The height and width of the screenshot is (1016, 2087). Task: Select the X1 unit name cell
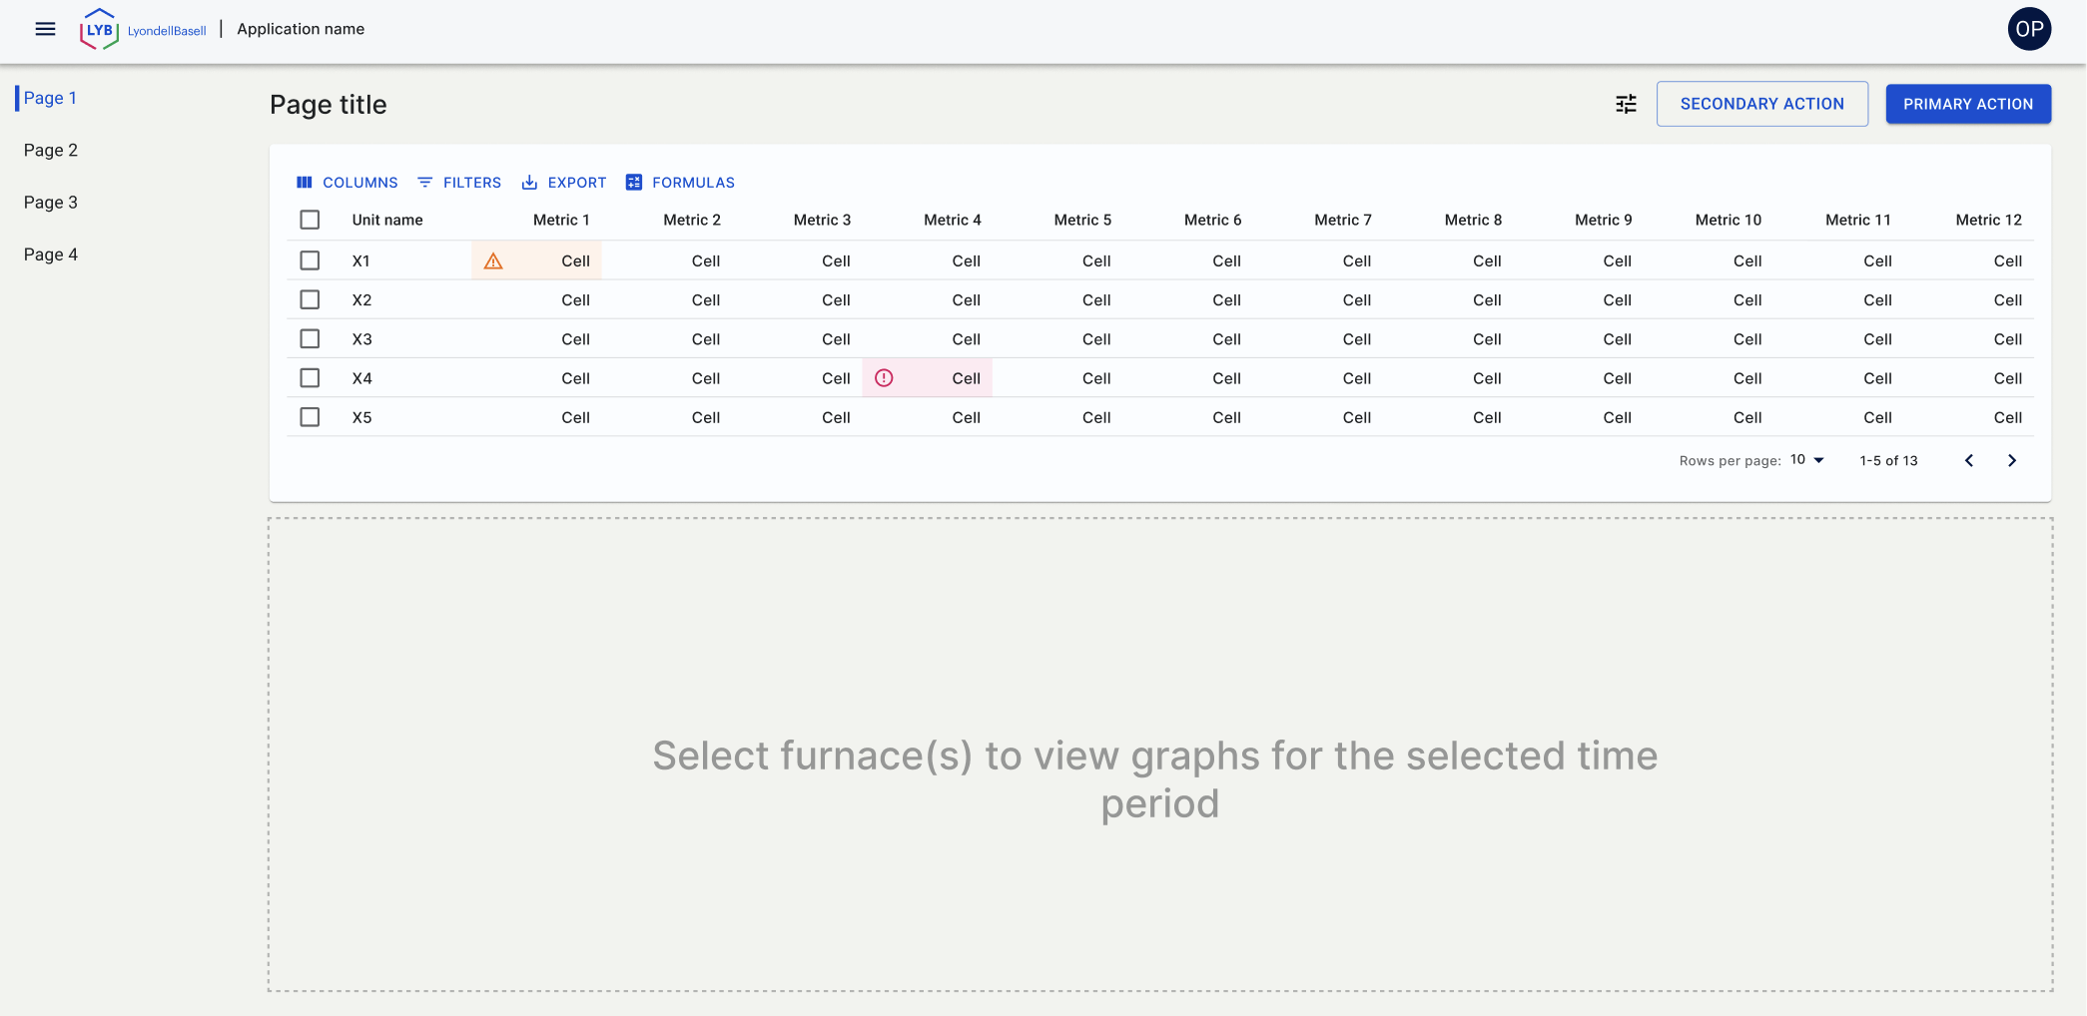[x=361, y=260]
